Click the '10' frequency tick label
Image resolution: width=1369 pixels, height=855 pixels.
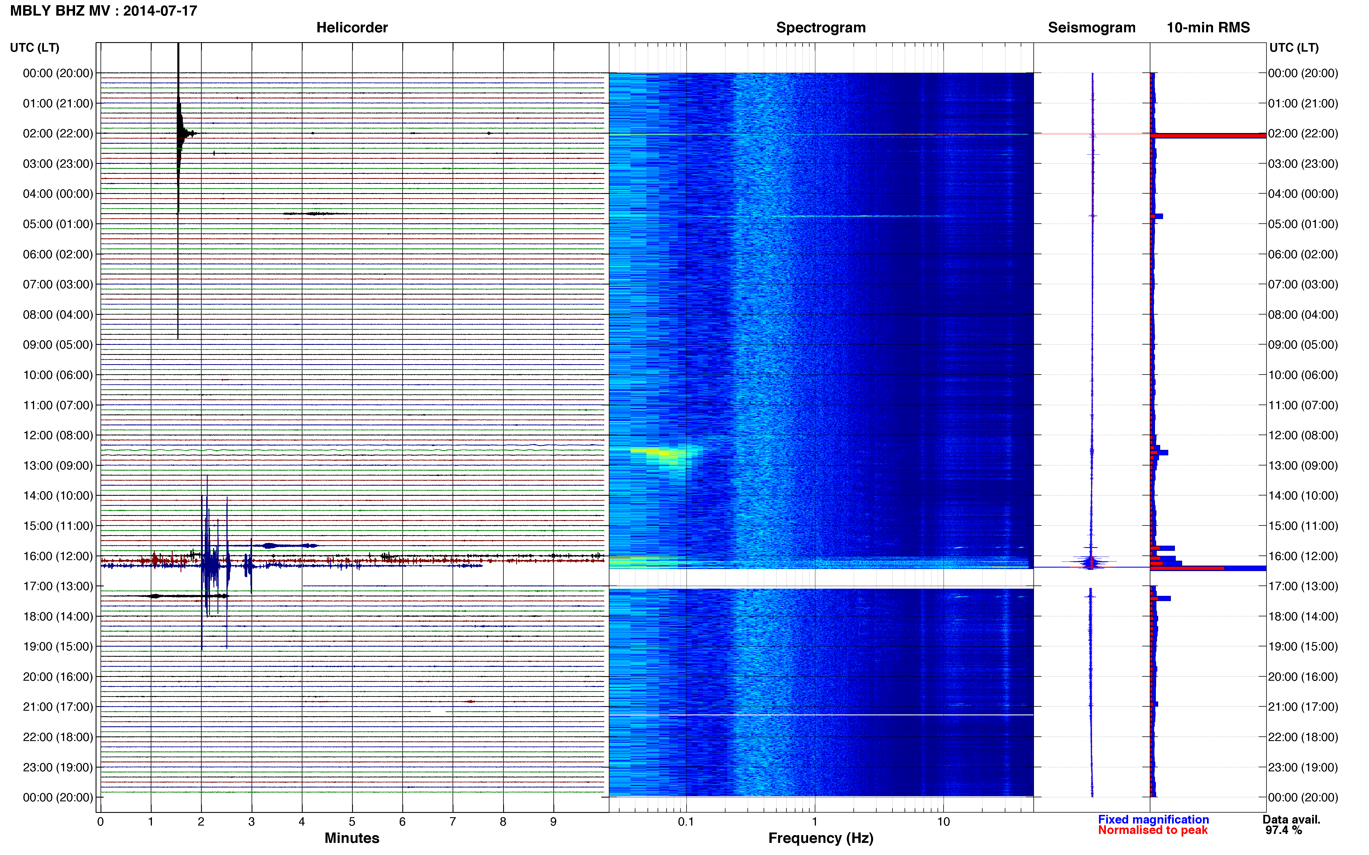click(943, 822)
